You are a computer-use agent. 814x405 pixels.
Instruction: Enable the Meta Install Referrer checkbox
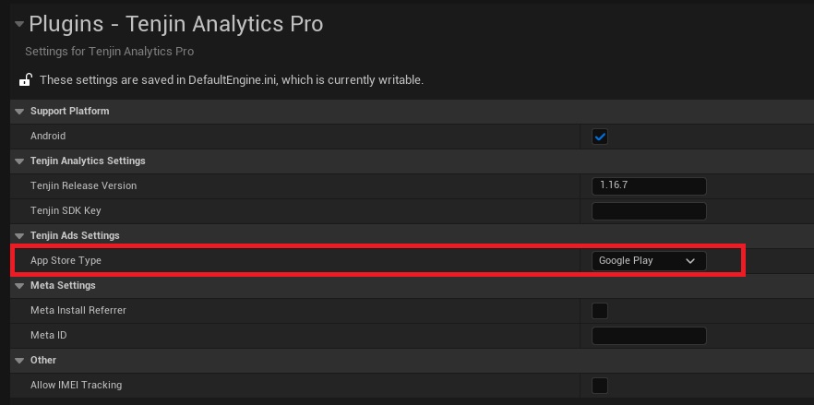click(600, 311)
